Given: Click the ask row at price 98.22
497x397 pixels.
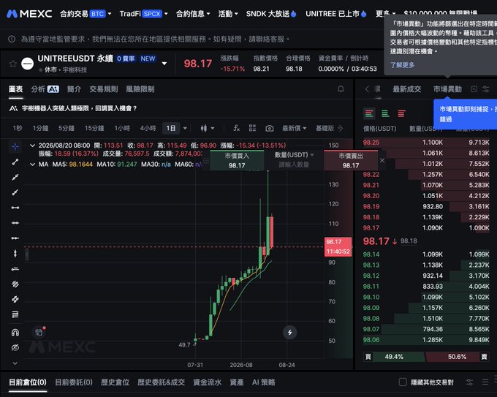Looking at the screenshot, I should tap(426, 175).
